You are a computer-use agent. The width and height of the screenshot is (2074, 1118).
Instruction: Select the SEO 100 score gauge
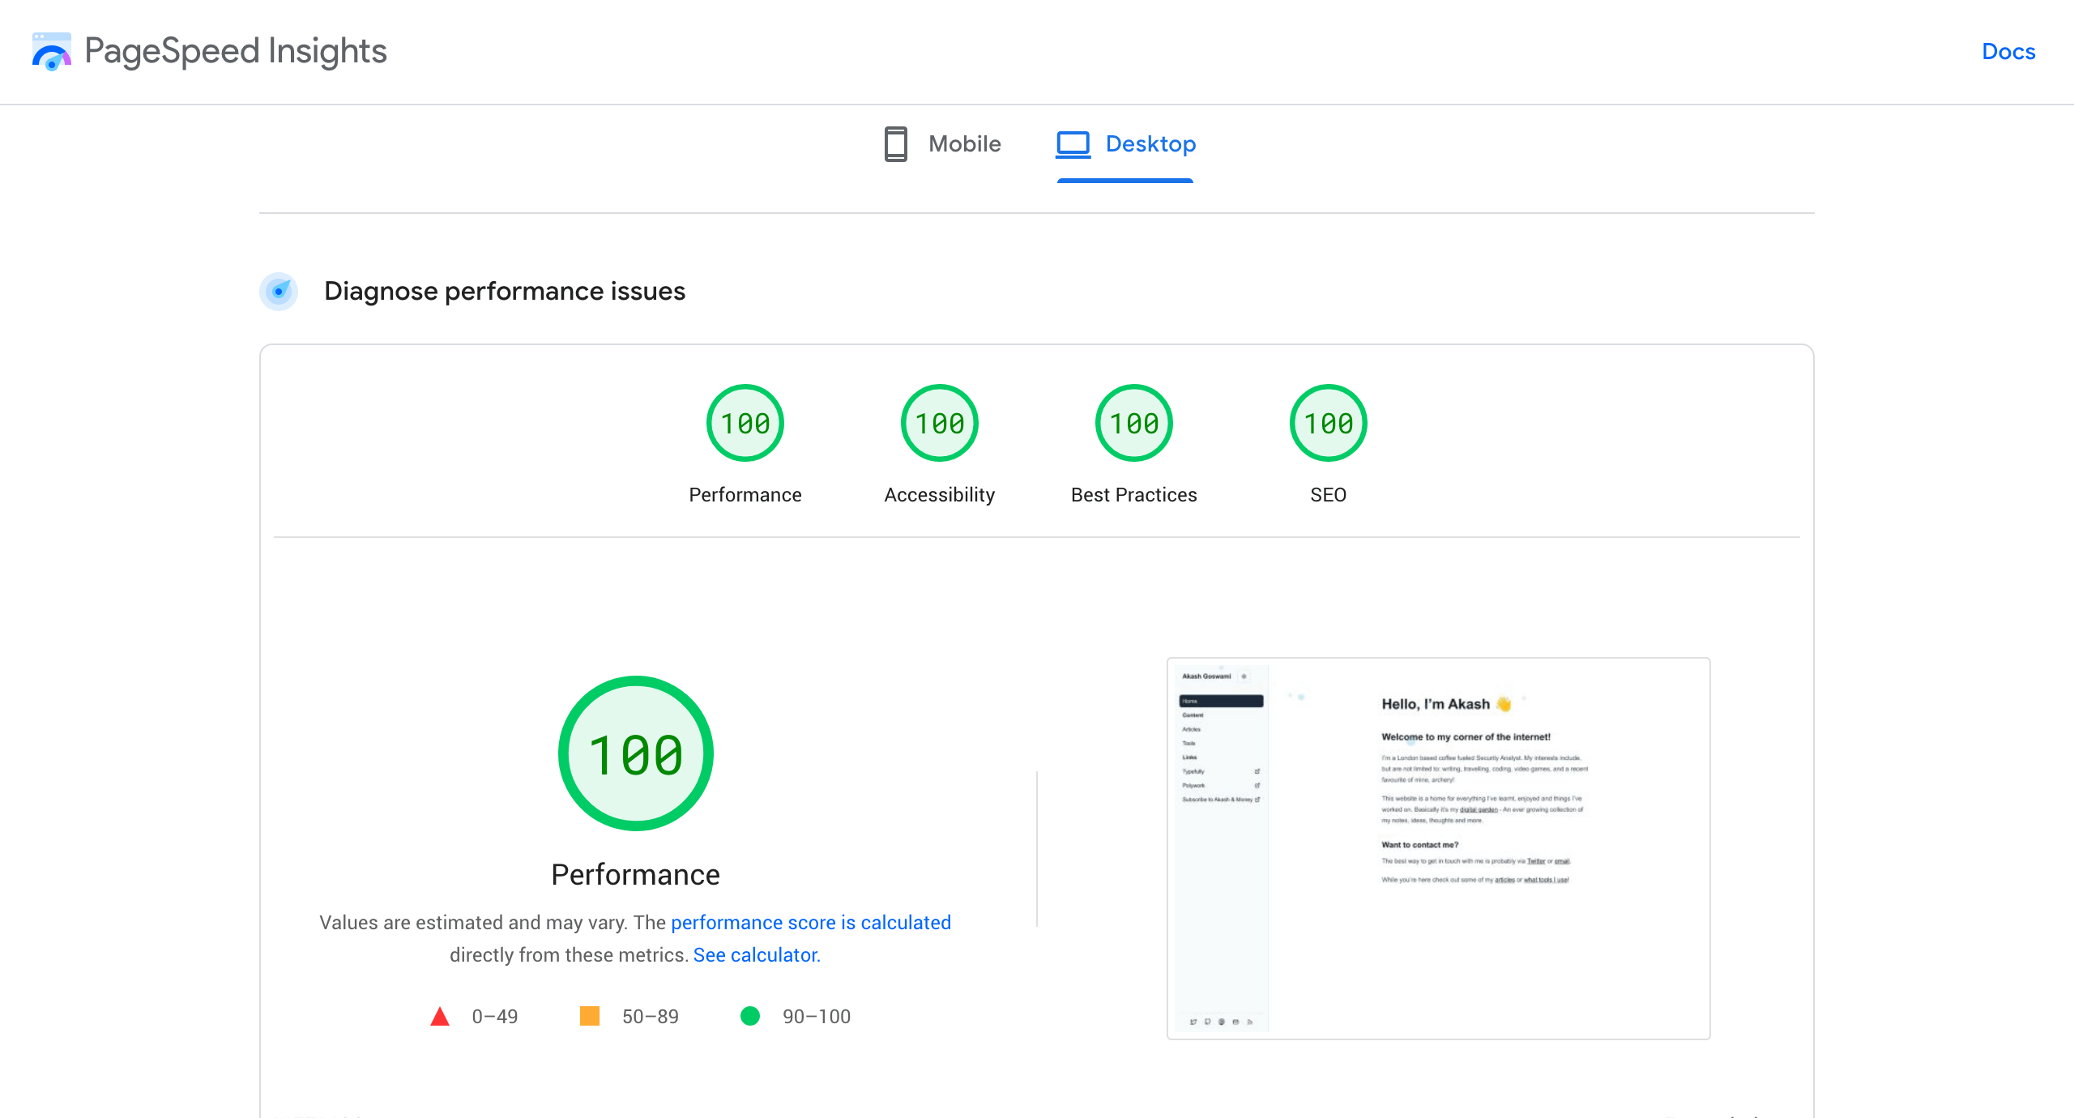[x=1328, y=423]
